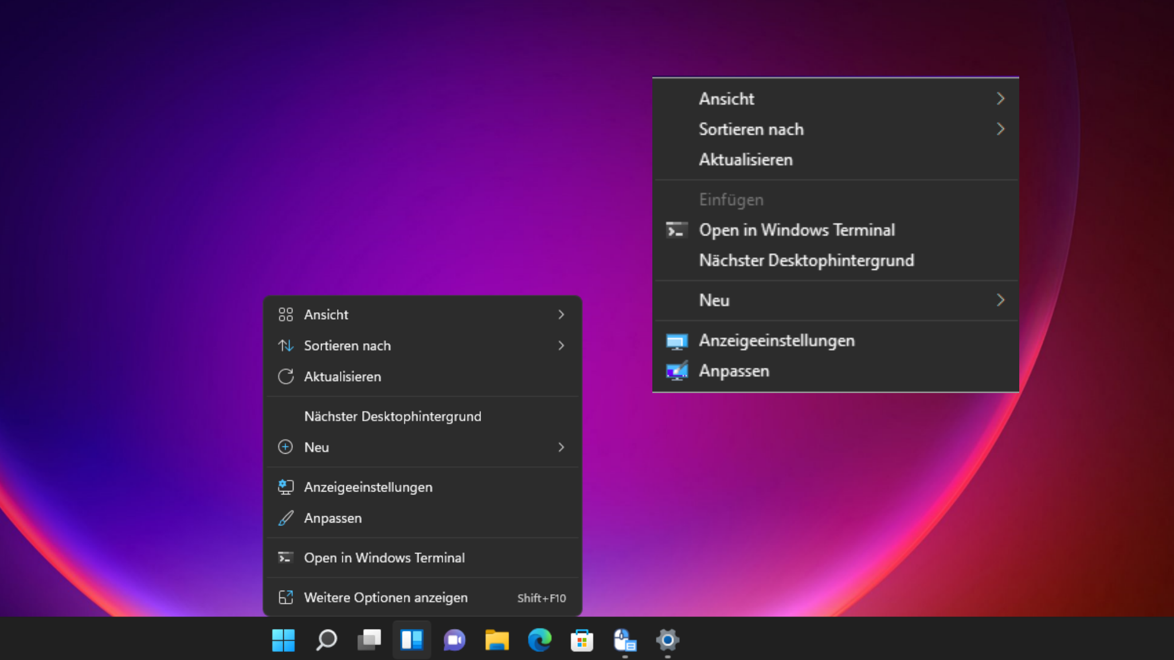
Task: Open the Widgets panel icon
Action: tap(412, 640)
